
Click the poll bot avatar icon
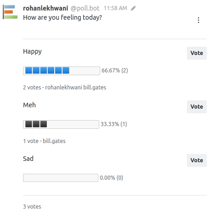pyautogui.click(x=10, y=12)
